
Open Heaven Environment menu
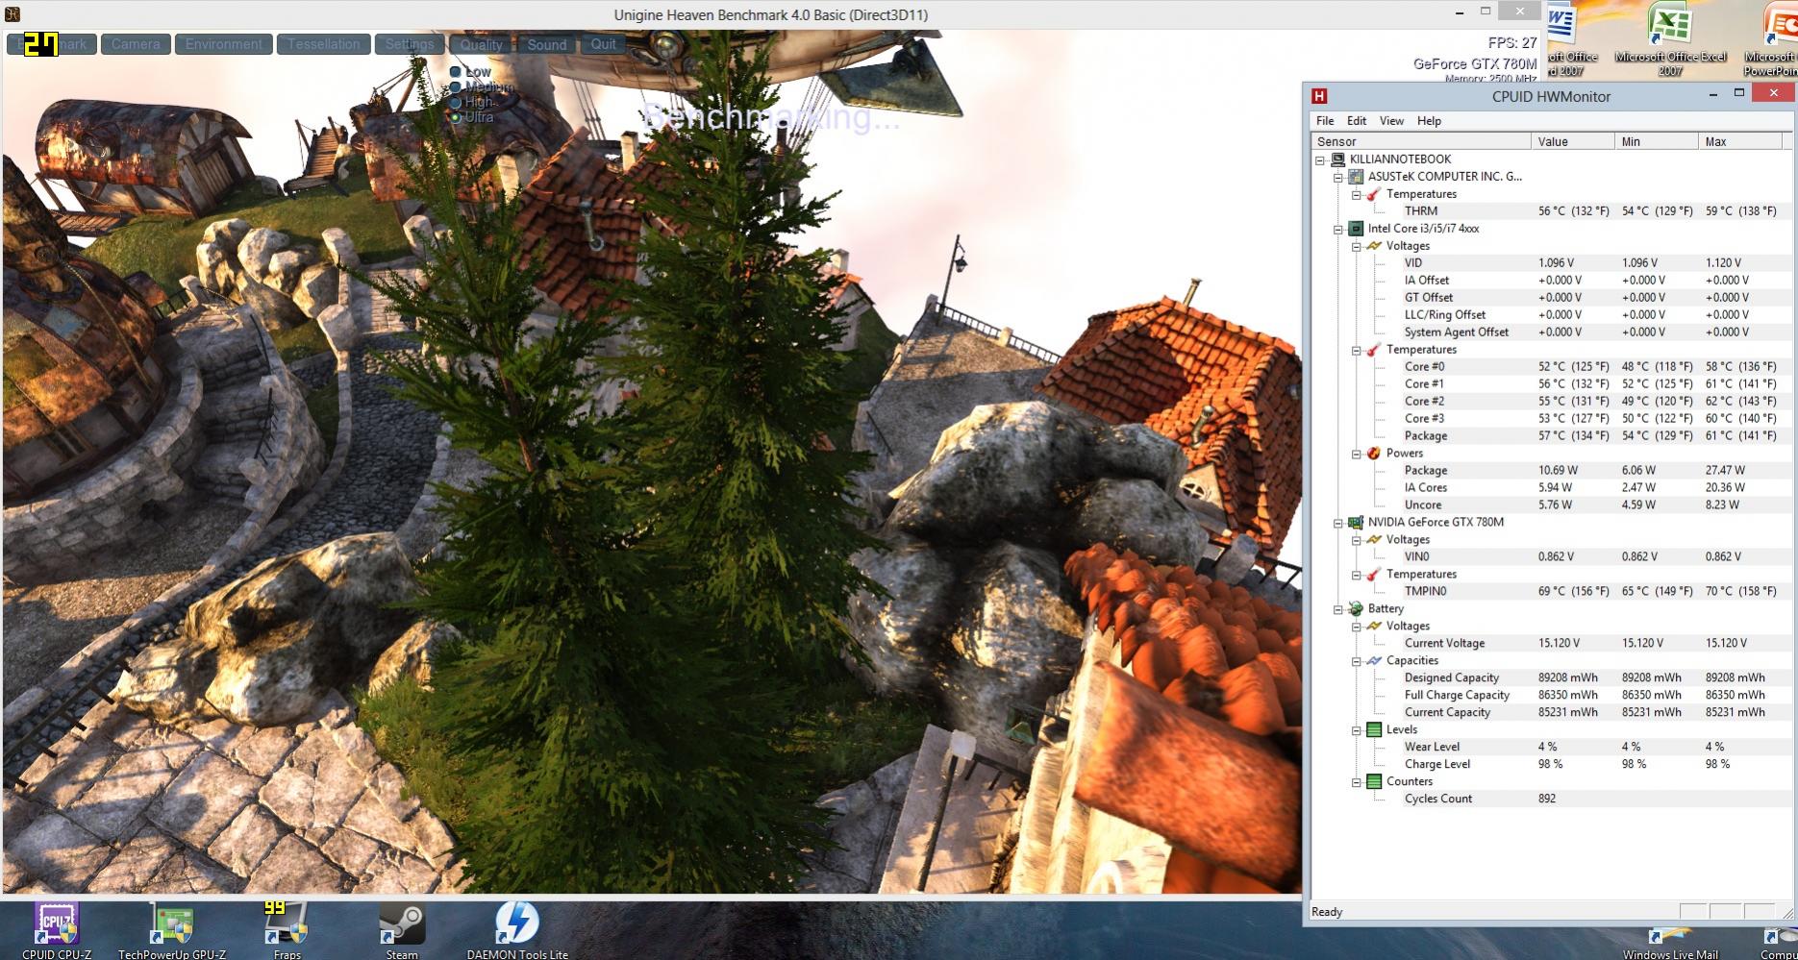pos(224,44)
